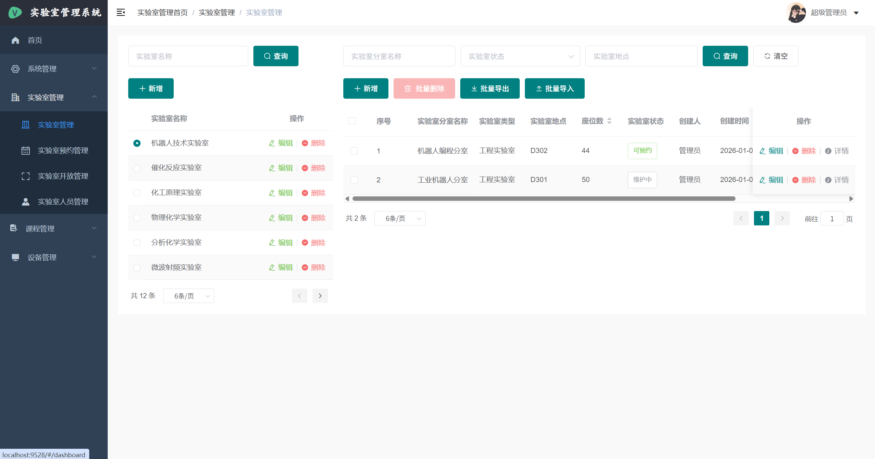The image size is (875, 459).
Task: Click the right scroll arrow of table scrollbar
Action: tap(851, 199)
